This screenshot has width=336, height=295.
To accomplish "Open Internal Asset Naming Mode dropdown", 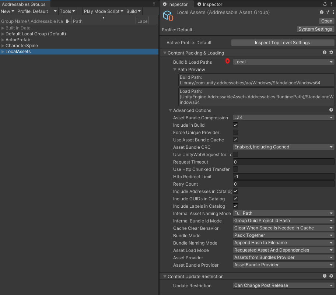I will (284, 213).
